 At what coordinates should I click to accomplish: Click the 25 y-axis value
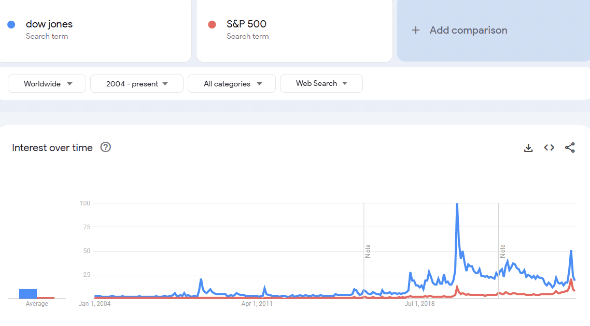pyautogui.click(x=87, y=275)
